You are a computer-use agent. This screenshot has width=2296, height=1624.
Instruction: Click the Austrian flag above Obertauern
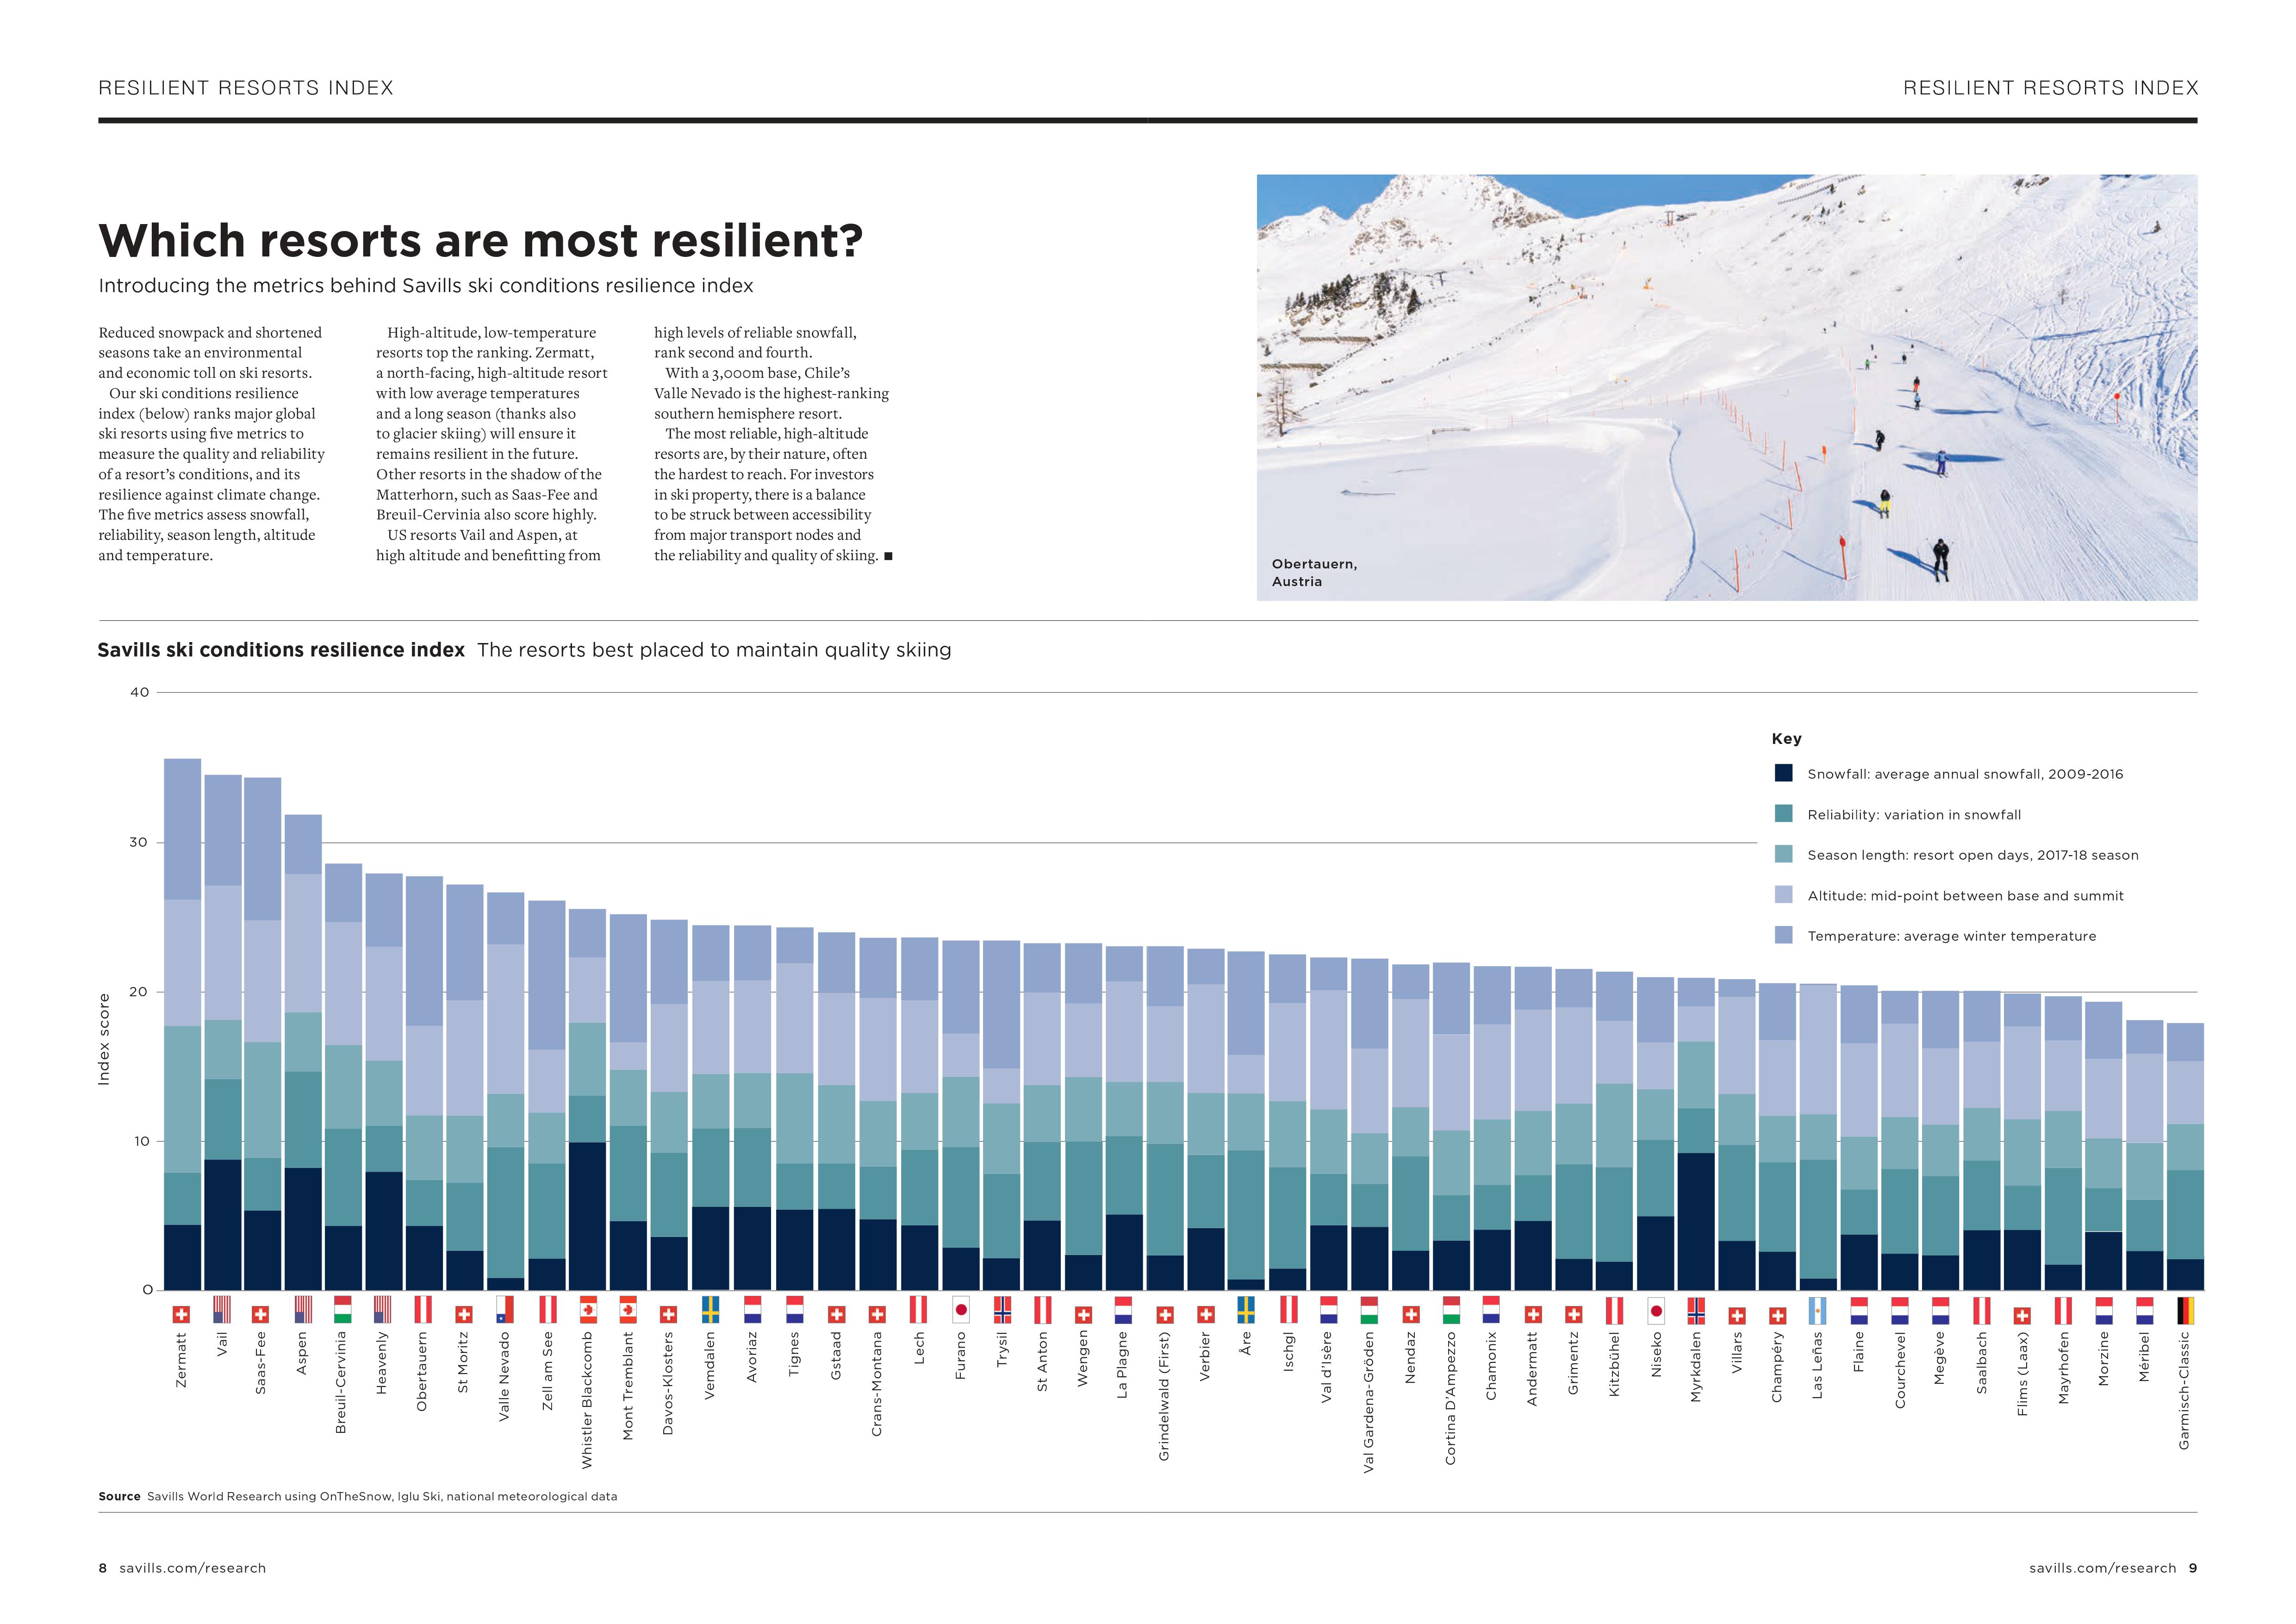coord(424,1310)
